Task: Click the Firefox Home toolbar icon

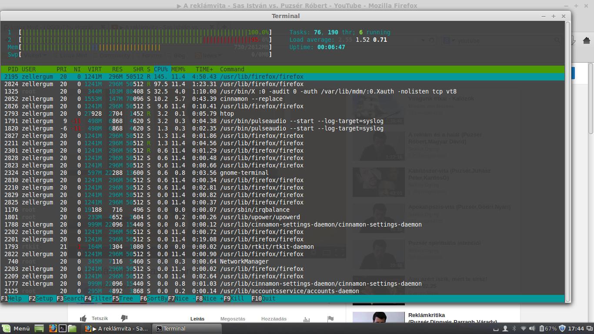Action: (x=586, y=40)
